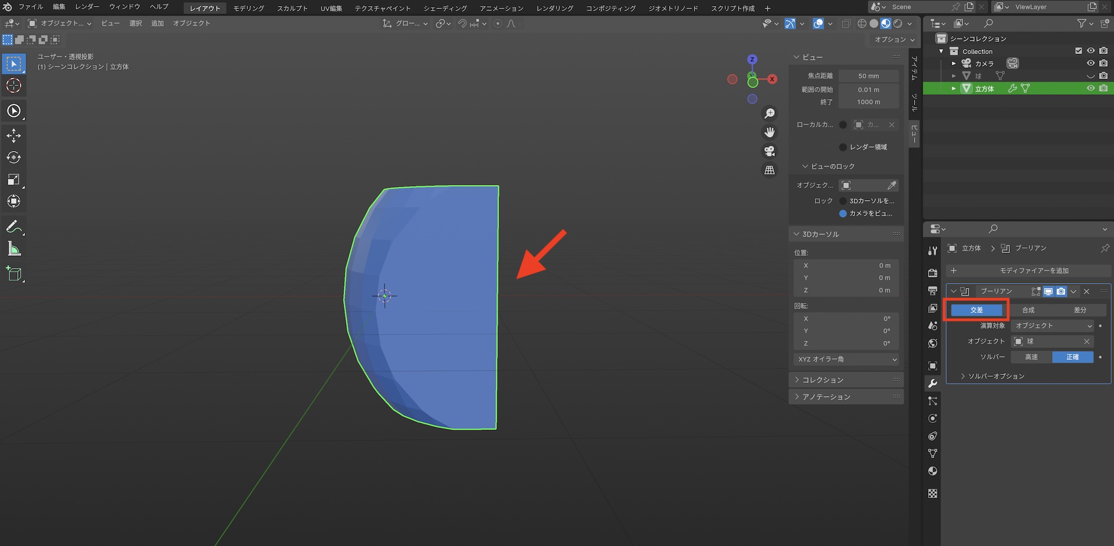
Task: Select the Rotate tool
Action: click(14, 158)
